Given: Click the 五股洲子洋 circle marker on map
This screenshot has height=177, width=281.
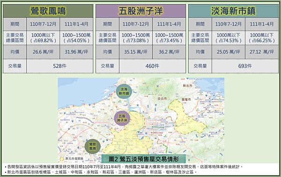Looking at the screenshot, I should [x=122, y=118].
